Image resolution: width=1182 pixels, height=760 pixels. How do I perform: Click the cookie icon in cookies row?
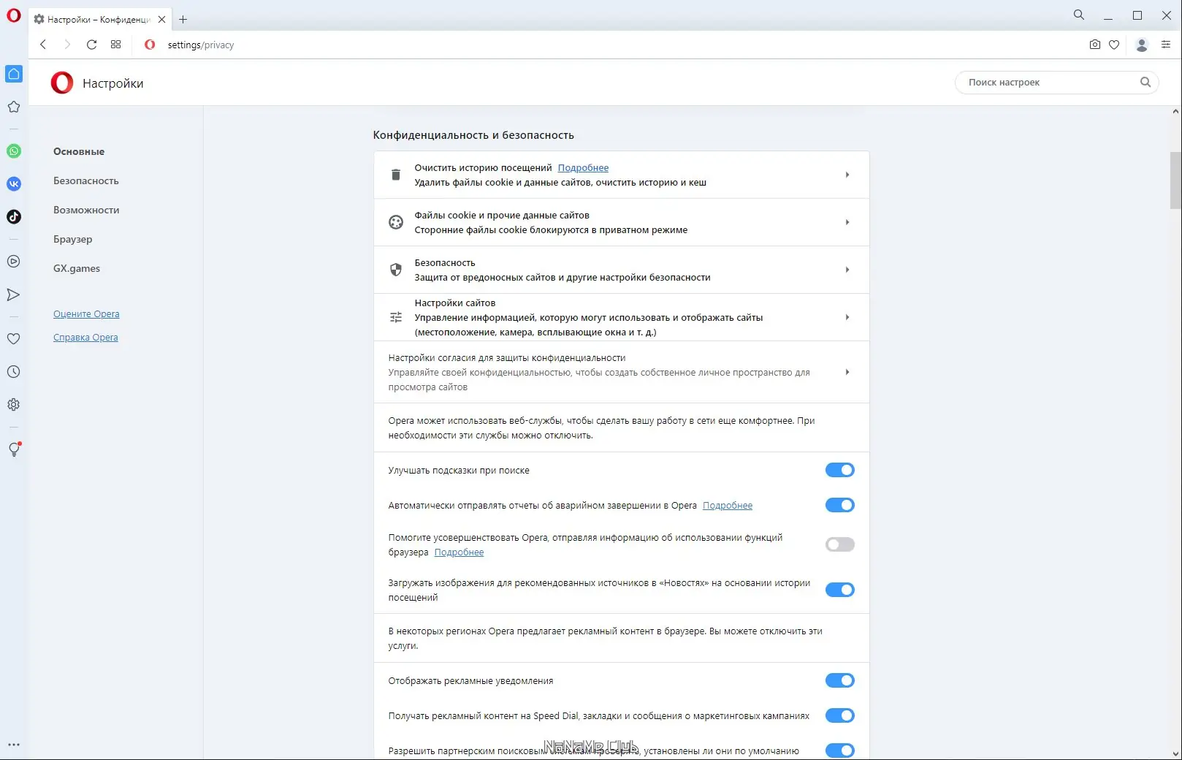tap(396, 222)
